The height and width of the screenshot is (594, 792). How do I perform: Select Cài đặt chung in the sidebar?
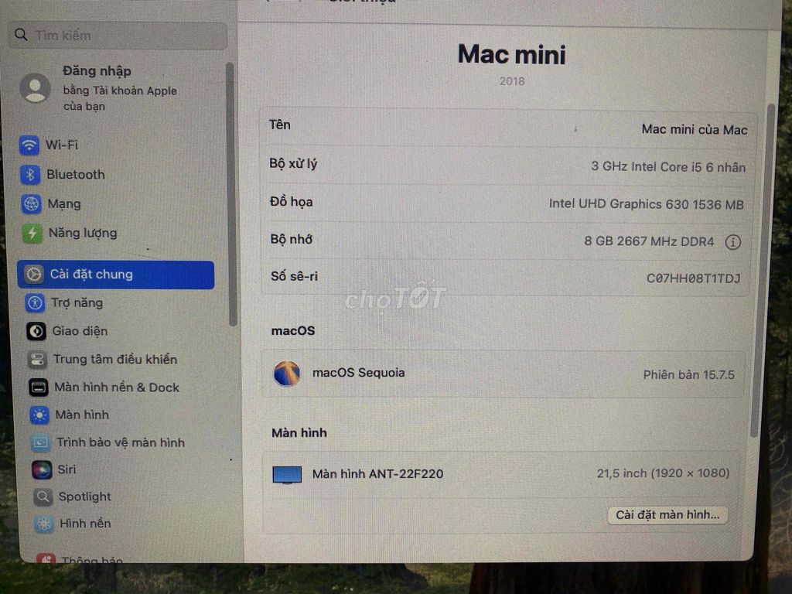tap(91, 275)
